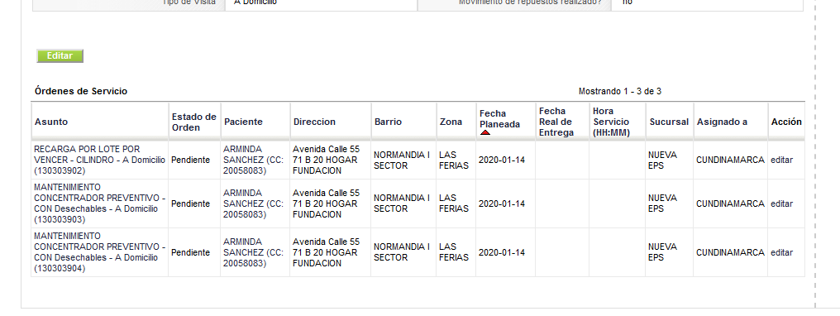The width and height of the screenshot is (840, 316).
Task: Sort by Sucursal column header
Action: pyautogui.click(x=669, y=122)
